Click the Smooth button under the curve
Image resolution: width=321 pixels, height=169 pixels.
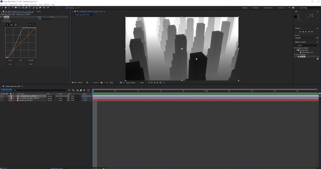point(31,60)
